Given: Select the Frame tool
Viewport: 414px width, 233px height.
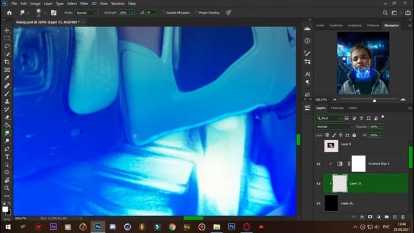Looking at the screenshot, I should click(x=7, y=70).
